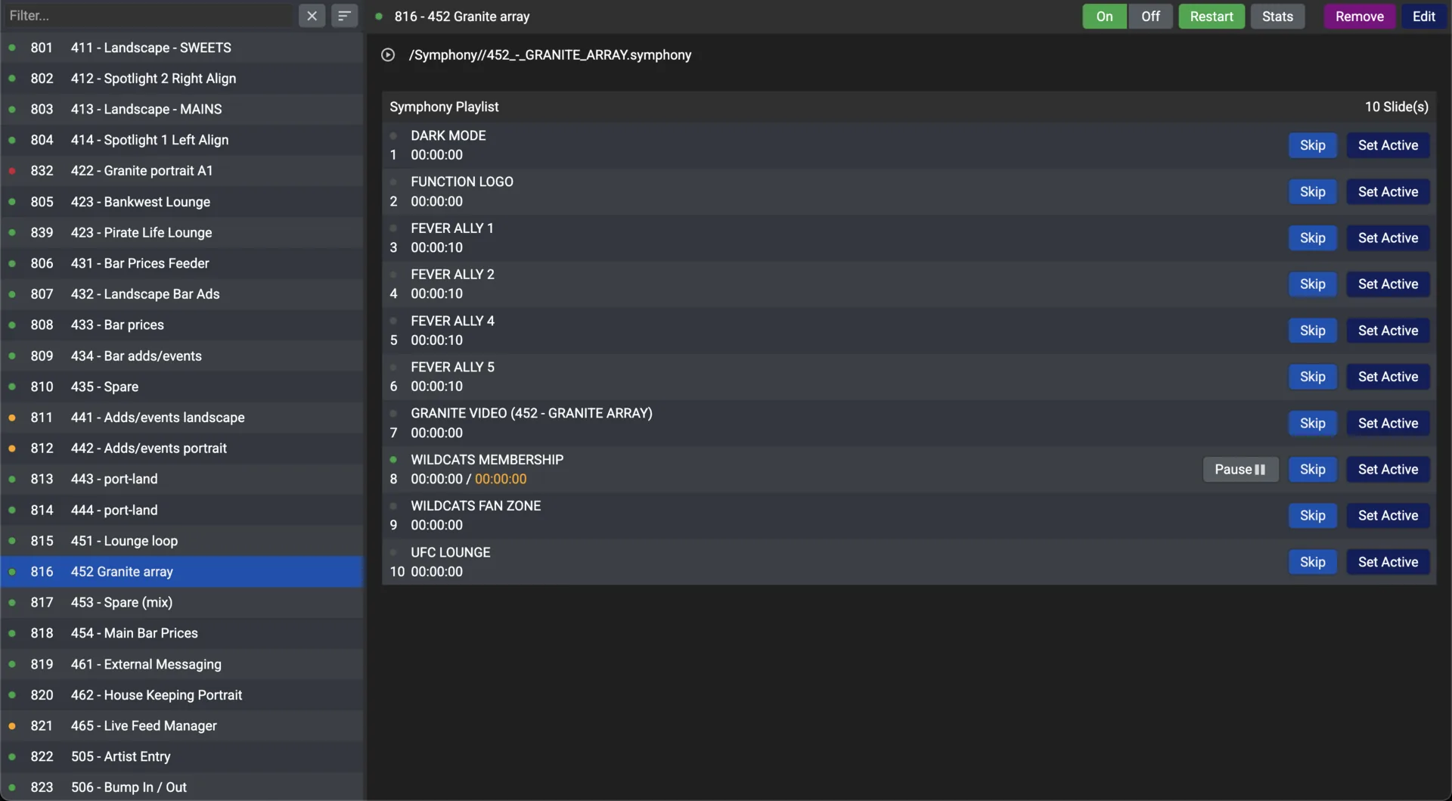Select player 812 442 - Adds/events portrait

(x=182, y=448)
